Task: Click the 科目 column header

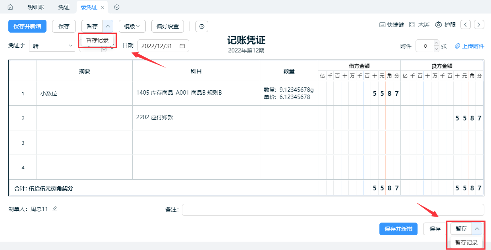Action: pyautogui.click(x=196, y=71)
